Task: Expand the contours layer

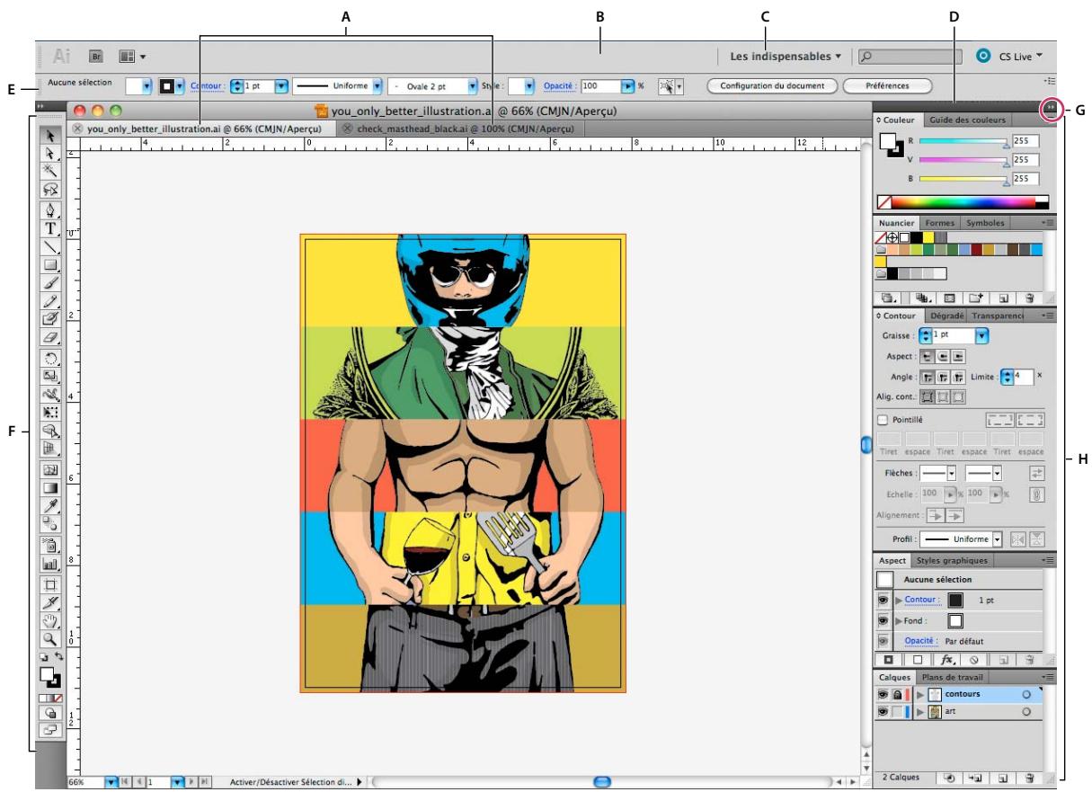Action: coord(921,693)
